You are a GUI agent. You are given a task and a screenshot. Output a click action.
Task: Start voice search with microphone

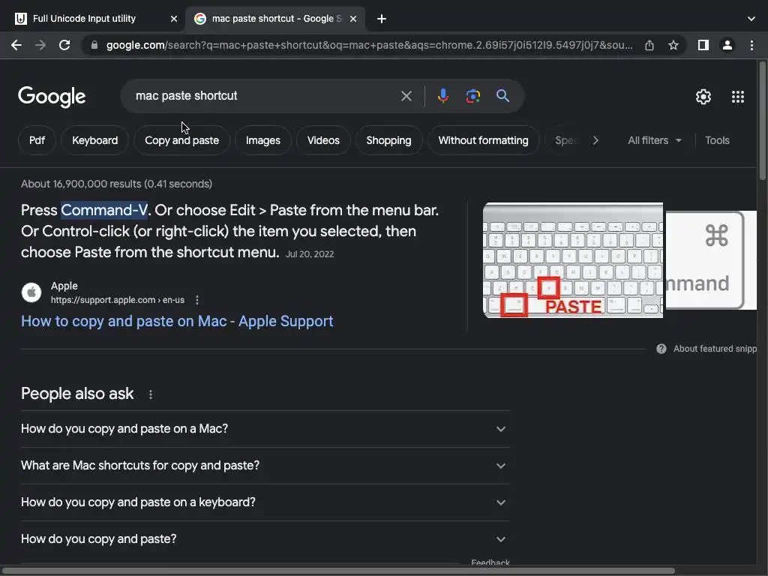pyautogui.click(x=442, y=96)
